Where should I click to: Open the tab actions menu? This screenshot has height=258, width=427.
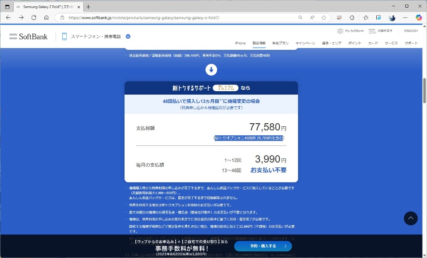click(8, 7)
